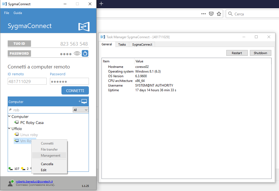Switch to the Tasks tab

coord(122,44)
